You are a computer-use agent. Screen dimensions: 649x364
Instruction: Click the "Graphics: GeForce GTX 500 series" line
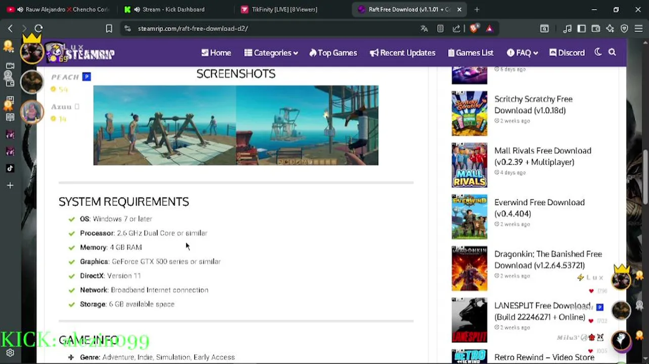coord(150,261)
